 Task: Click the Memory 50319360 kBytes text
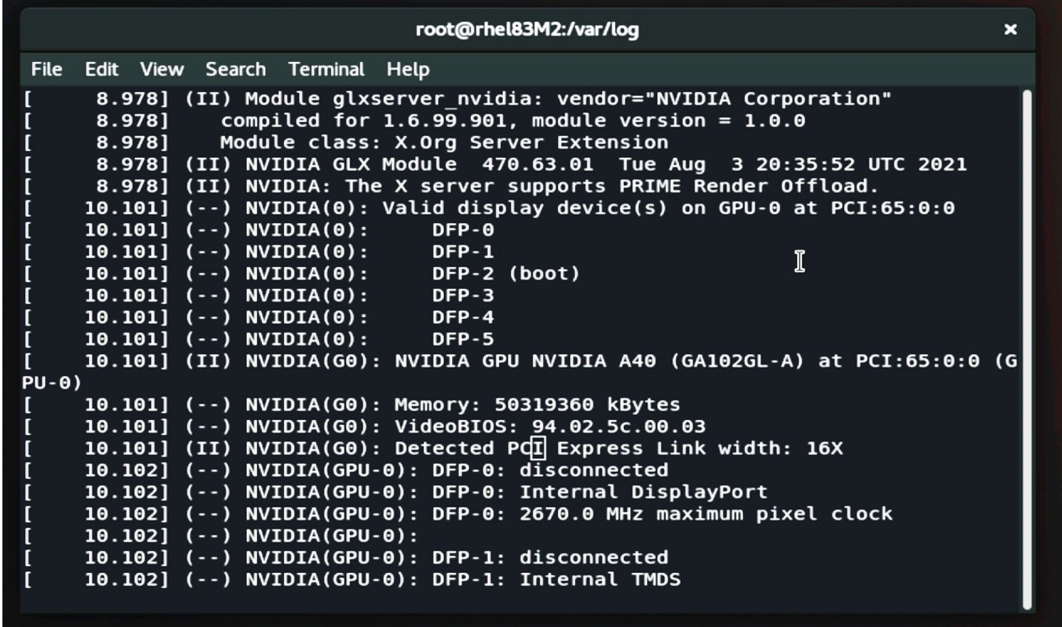pos(537,405)
